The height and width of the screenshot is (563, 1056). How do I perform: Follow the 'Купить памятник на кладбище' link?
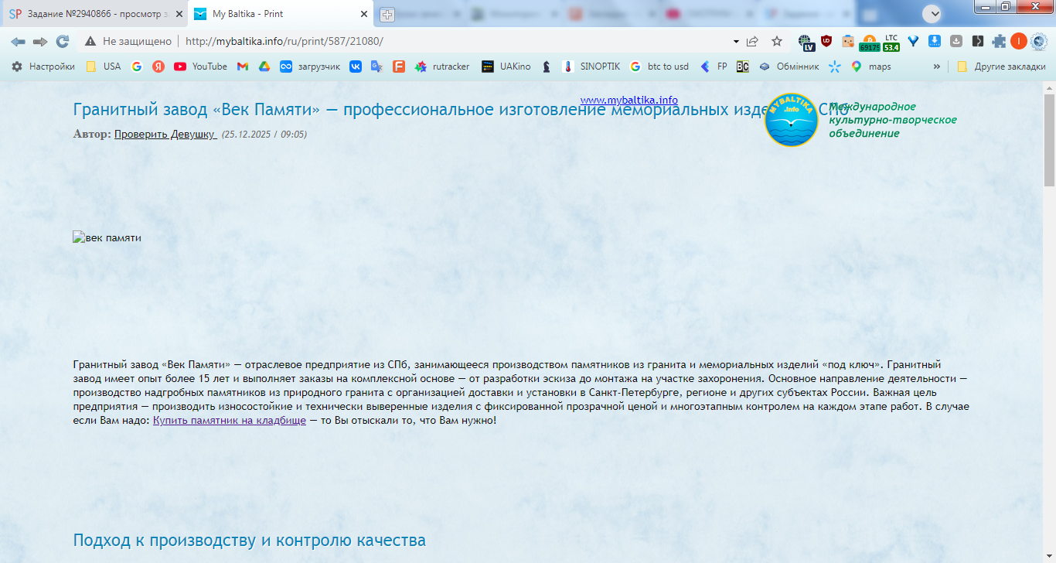tap(230, 421)
